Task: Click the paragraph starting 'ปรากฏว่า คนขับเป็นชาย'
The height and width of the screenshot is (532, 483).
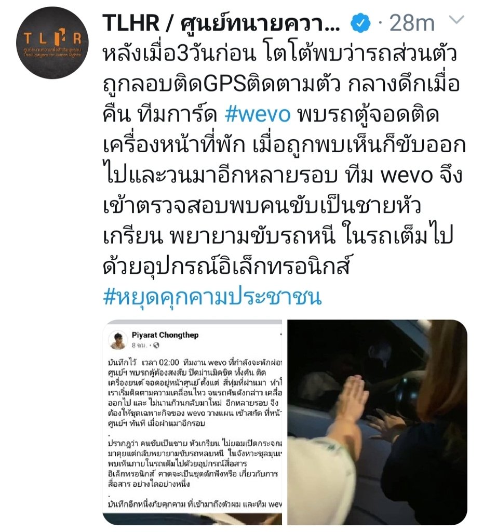Action: pyautogui.click(x=195, y=463)
